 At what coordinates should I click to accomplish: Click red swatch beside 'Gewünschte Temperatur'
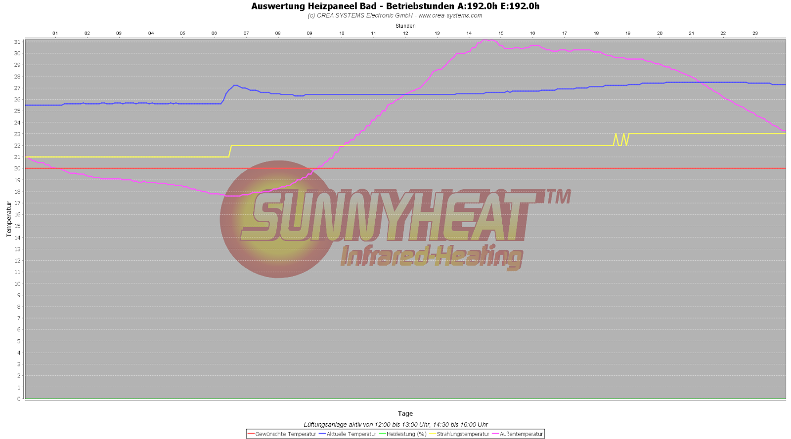pyautogui.click(x=251, y=434)
